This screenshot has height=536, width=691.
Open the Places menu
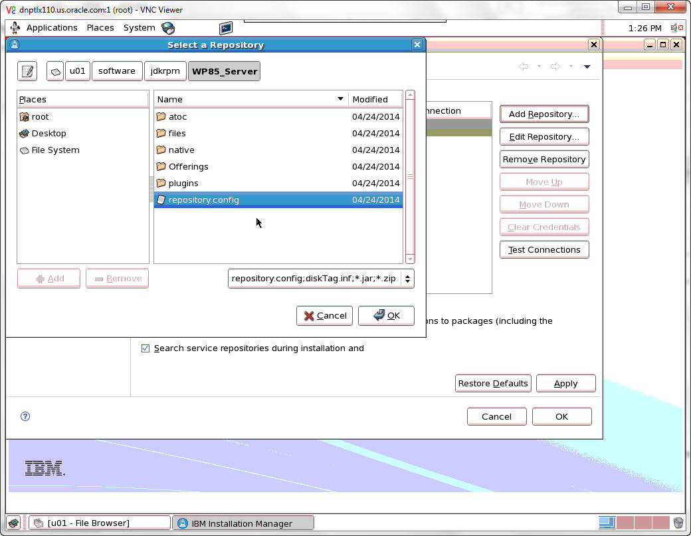pyautogui.click(x=100, y=28)
